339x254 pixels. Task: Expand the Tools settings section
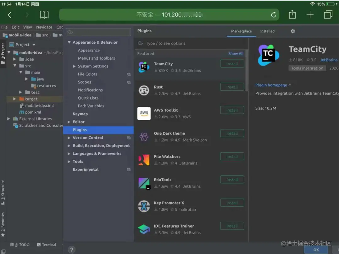click(x=69, y=162)
